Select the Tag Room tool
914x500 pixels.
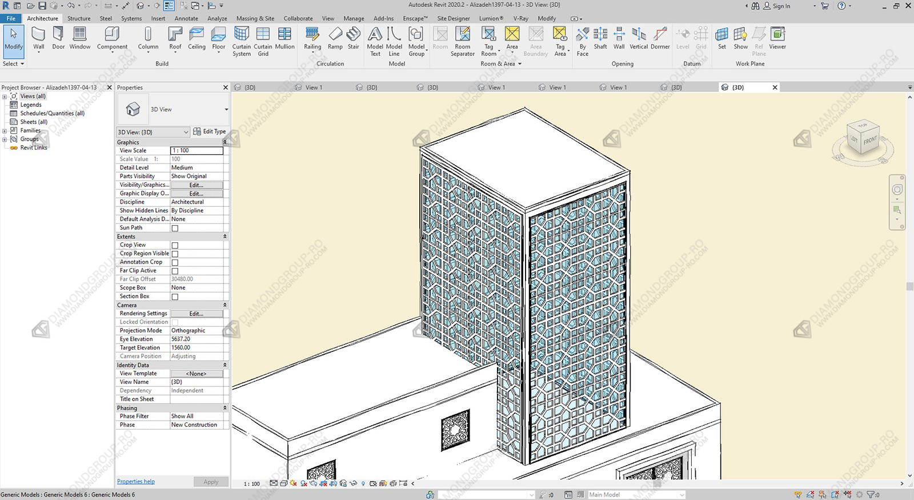pyautogui.click(x=489, y=41)
